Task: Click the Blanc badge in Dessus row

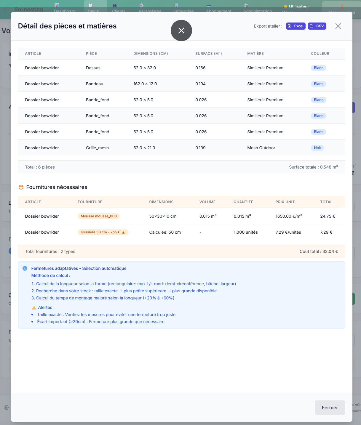Action: pyautogui.click(x=318, y=68)
